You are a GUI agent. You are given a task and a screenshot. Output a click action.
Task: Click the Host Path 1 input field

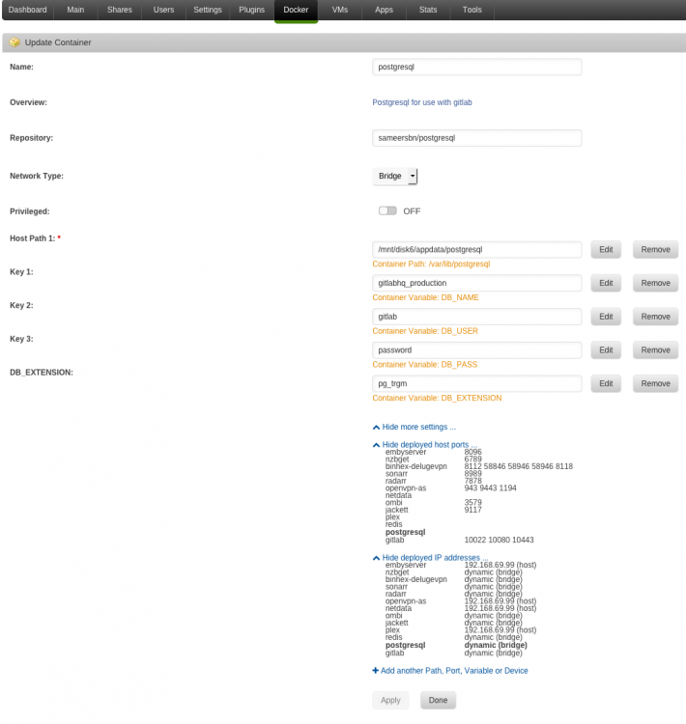[x=477, y=250]
